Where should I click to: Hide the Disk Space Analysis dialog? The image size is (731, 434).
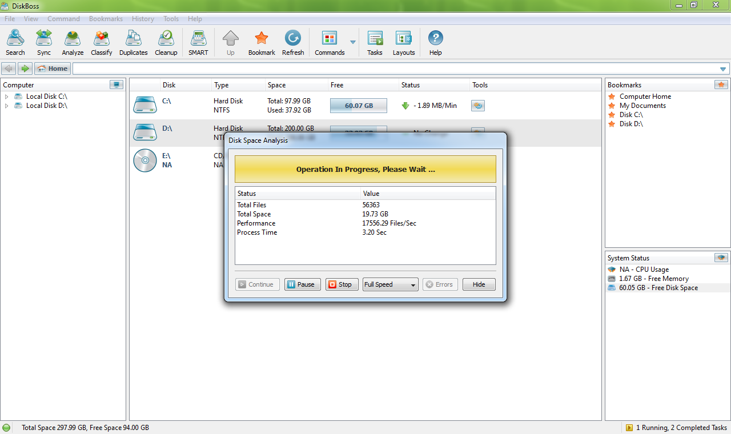(479, 284)
